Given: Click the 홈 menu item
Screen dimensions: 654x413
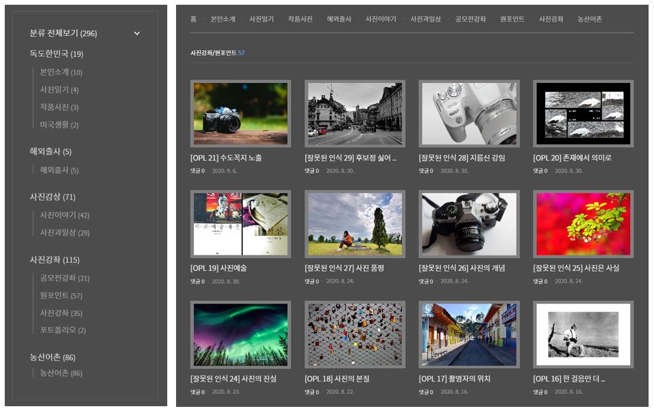Looking at the screenshot, I should [x=194, y=19].
